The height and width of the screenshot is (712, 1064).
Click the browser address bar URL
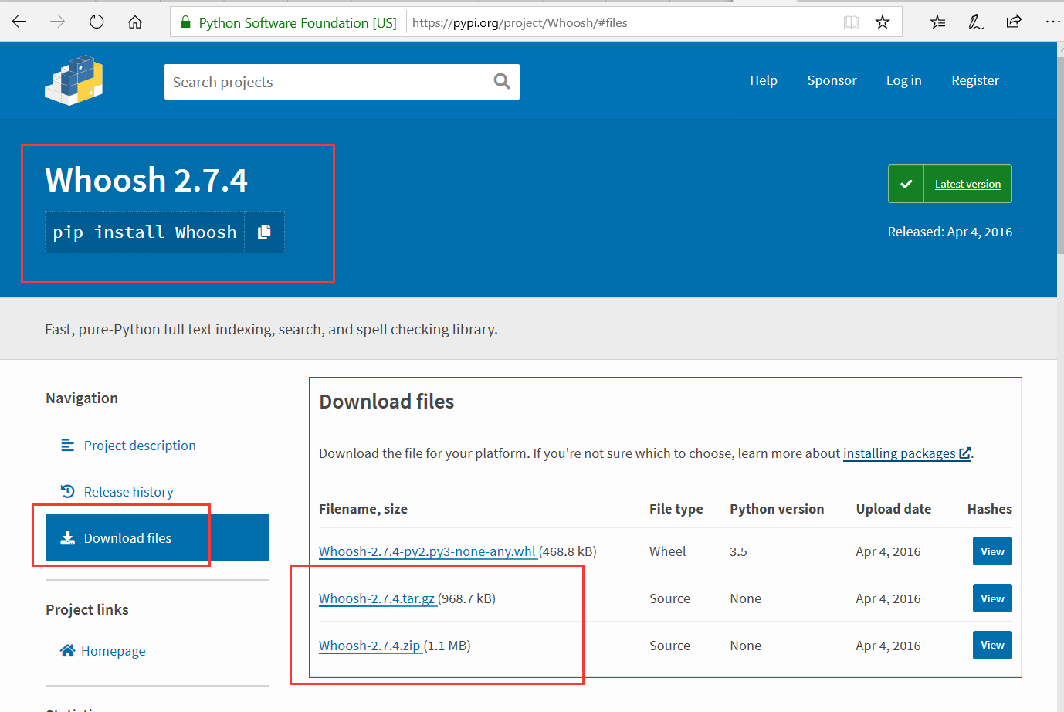coord(520,22)
